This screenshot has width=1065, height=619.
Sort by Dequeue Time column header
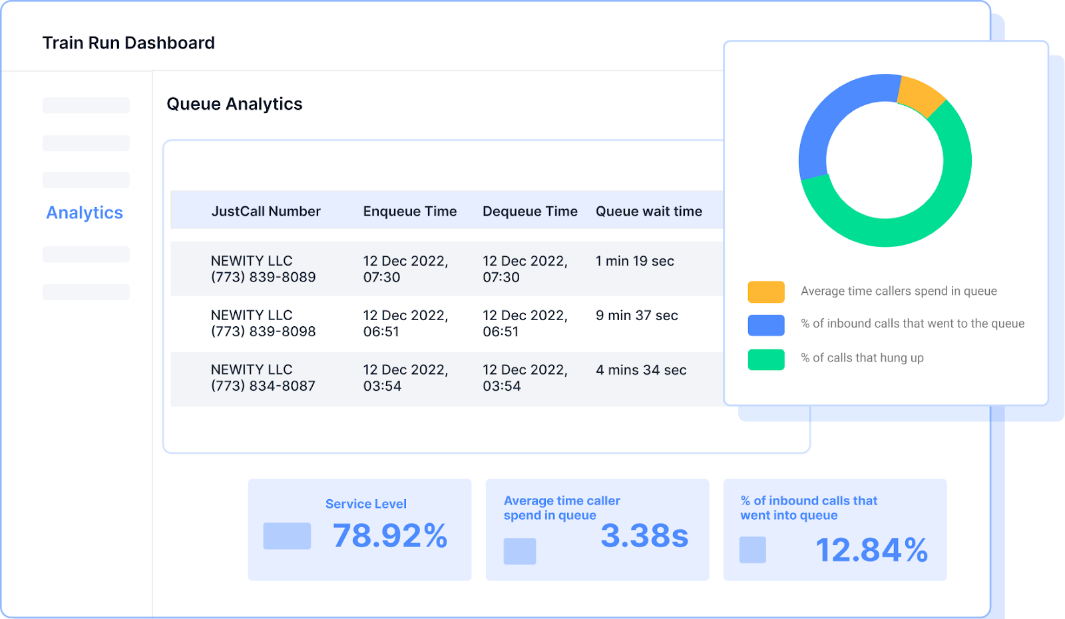[x=530, y=212]
